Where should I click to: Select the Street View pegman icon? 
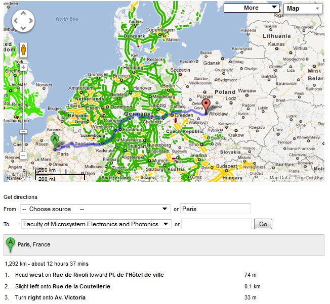24,50
